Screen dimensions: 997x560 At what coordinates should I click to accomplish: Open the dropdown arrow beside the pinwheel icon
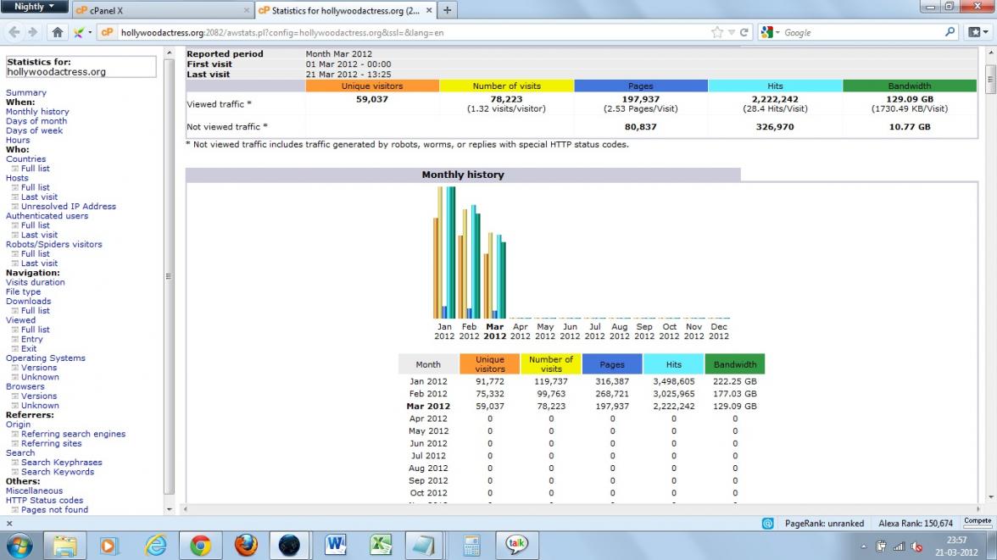(x=90, y=32)
